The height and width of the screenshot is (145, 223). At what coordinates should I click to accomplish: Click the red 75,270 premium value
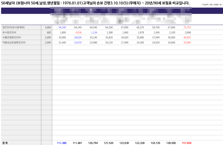coord(187,28)
